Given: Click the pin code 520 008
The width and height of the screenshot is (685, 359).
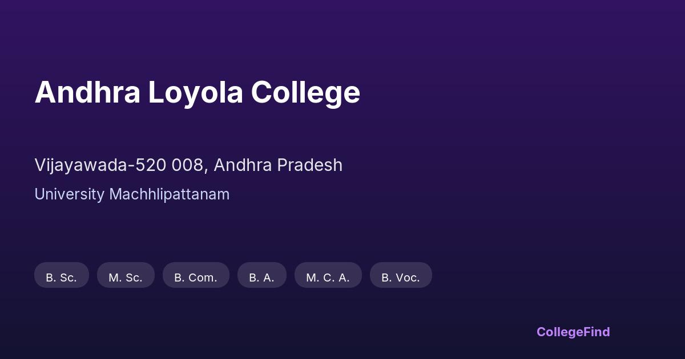Looking at the screenshot, I should pos(170,165).
